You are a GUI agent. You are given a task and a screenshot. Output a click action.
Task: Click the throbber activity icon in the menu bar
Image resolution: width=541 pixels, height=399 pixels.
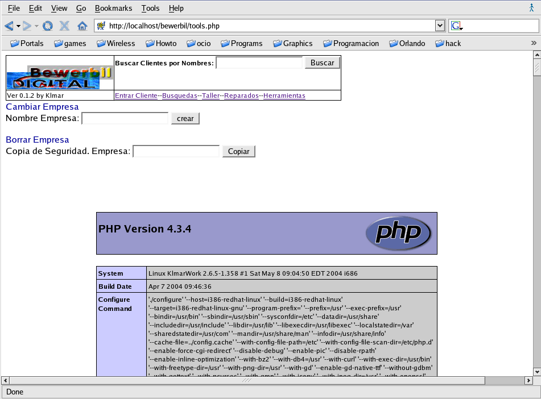coord(531,7)
